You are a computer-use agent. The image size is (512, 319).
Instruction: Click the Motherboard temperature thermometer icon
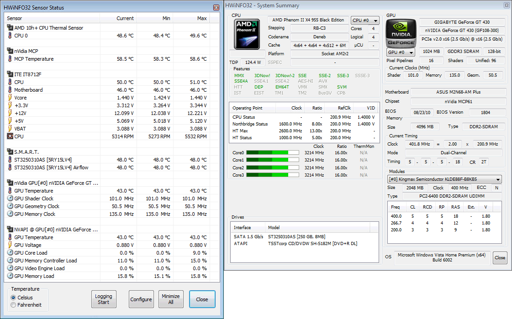tap(10, 90)
